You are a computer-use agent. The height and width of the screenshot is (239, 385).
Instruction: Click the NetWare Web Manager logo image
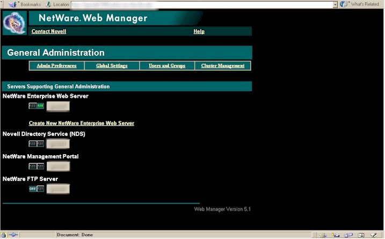pyautogui.click(x=14, y=23)
